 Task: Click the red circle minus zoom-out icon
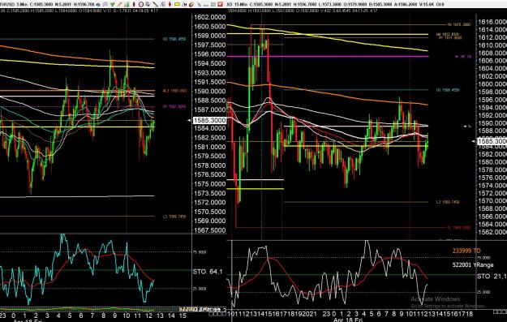141,4
